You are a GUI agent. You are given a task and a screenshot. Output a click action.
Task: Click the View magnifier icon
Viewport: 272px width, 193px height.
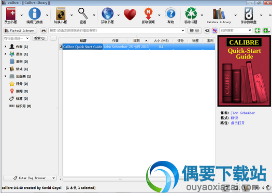click(83, 13)
